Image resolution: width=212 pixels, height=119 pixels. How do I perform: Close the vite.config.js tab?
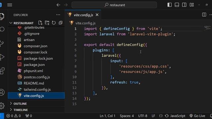97,15
